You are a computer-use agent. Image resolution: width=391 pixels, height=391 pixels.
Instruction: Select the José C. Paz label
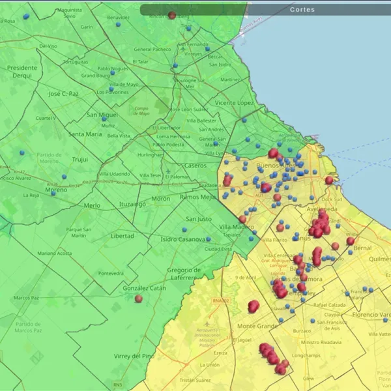click(63, 94)
